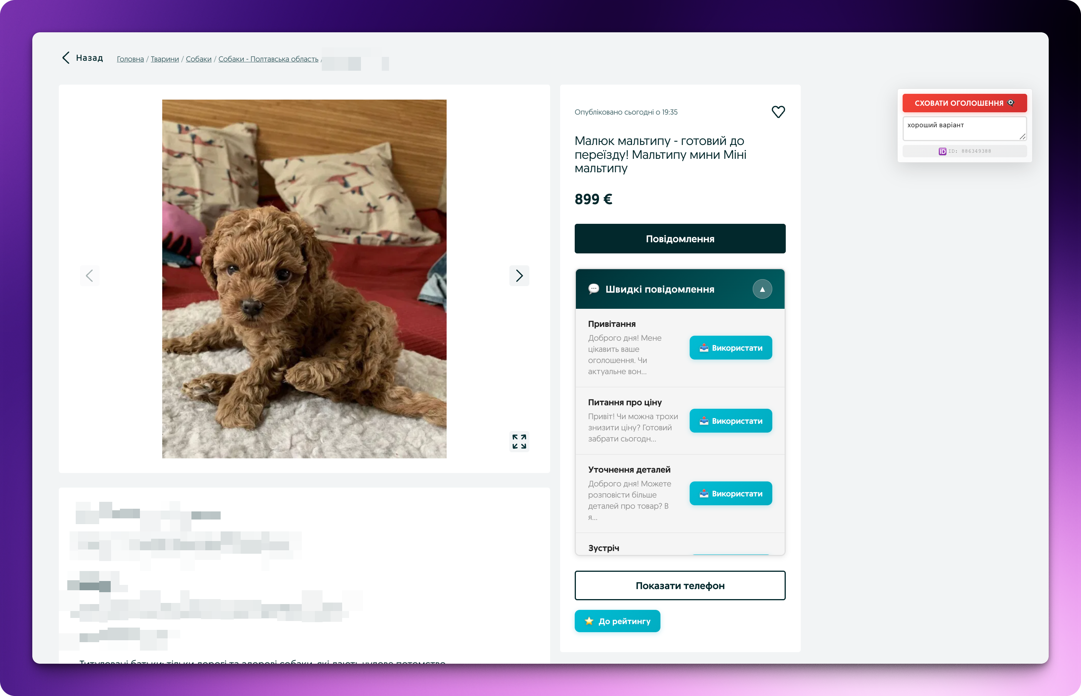Viewport: 1081px width, 696px height.
Task: Open Головна breadcrumb link
Action: 130,59
